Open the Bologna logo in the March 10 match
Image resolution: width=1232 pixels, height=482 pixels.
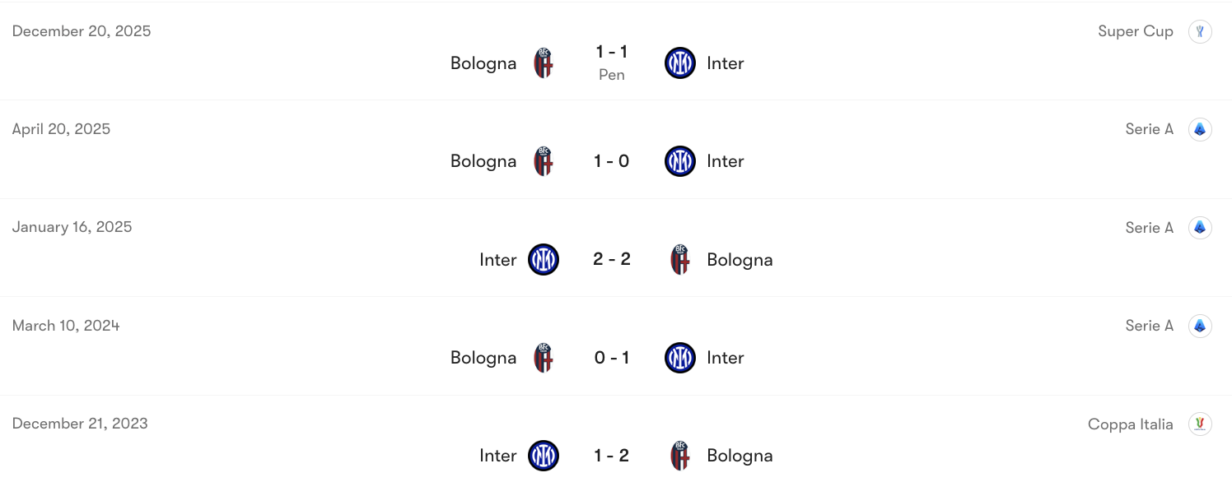click(544, 358)
